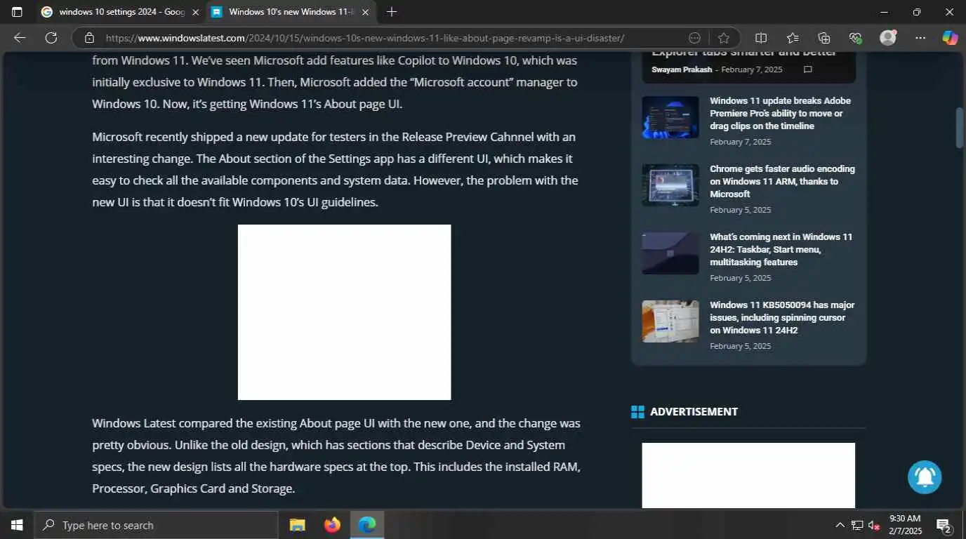Open comments icon beside February 7, 2025
The image size is (966, 539).
tap(808, 69)
